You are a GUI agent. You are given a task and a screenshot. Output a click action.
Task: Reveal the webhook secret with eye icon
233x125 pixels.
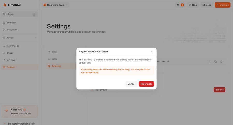[x=210, y=62]
